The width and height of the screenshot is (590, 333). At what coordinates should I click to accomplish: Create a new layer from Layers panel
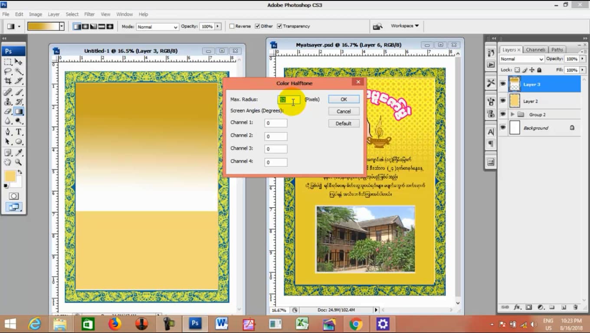click(x=564, y=307)
